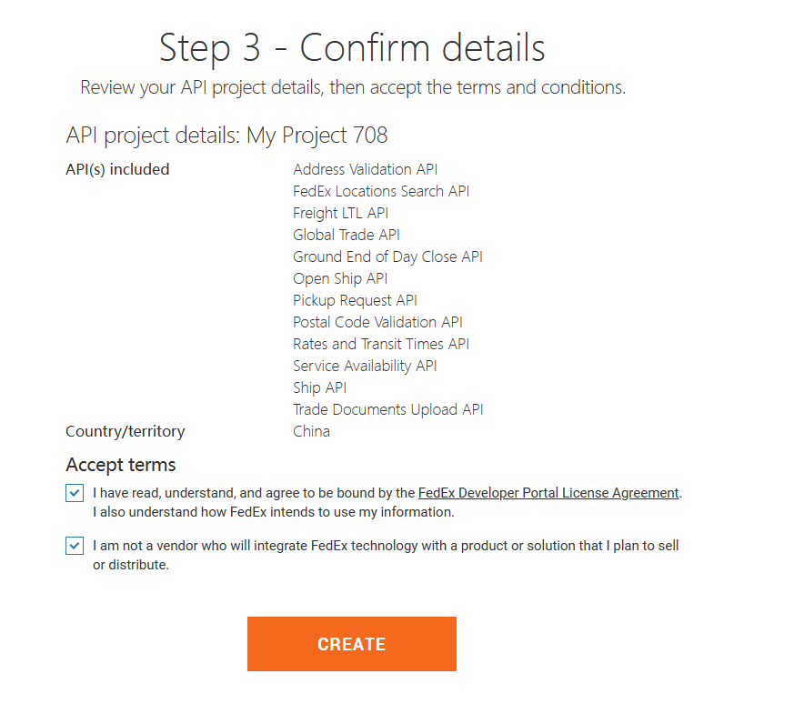Select FedEx Locations Search API text
Screen dimensions: 804x724
pyautogui.click(x=381, y=191)
